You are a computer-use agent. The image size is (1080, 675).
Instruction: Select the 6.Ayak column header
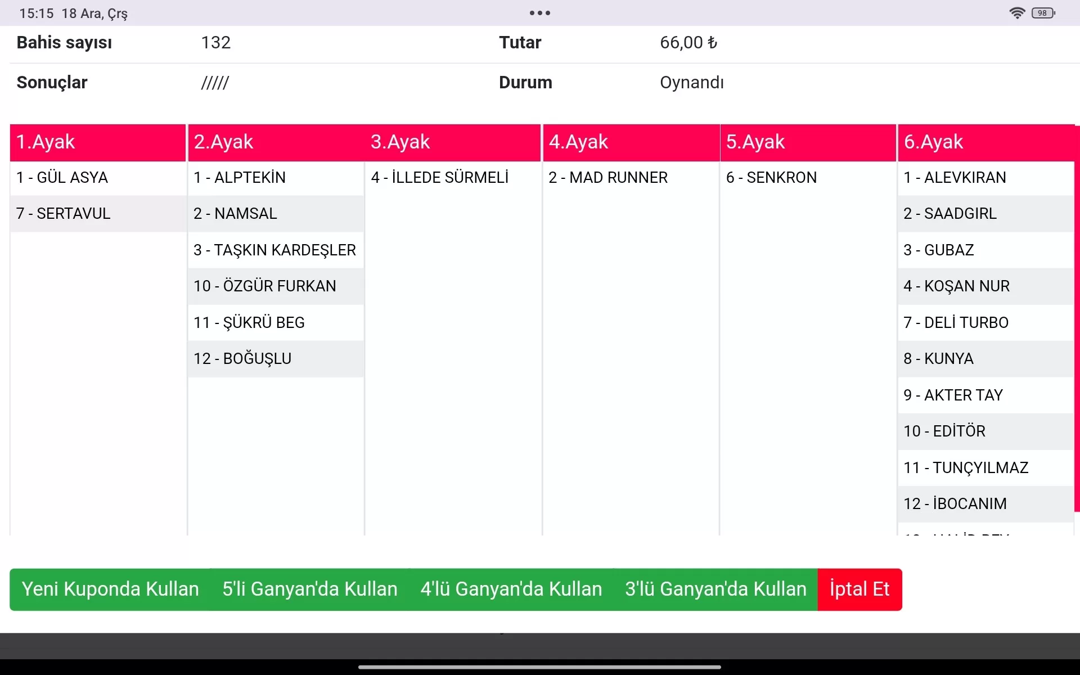coord(984,142)
